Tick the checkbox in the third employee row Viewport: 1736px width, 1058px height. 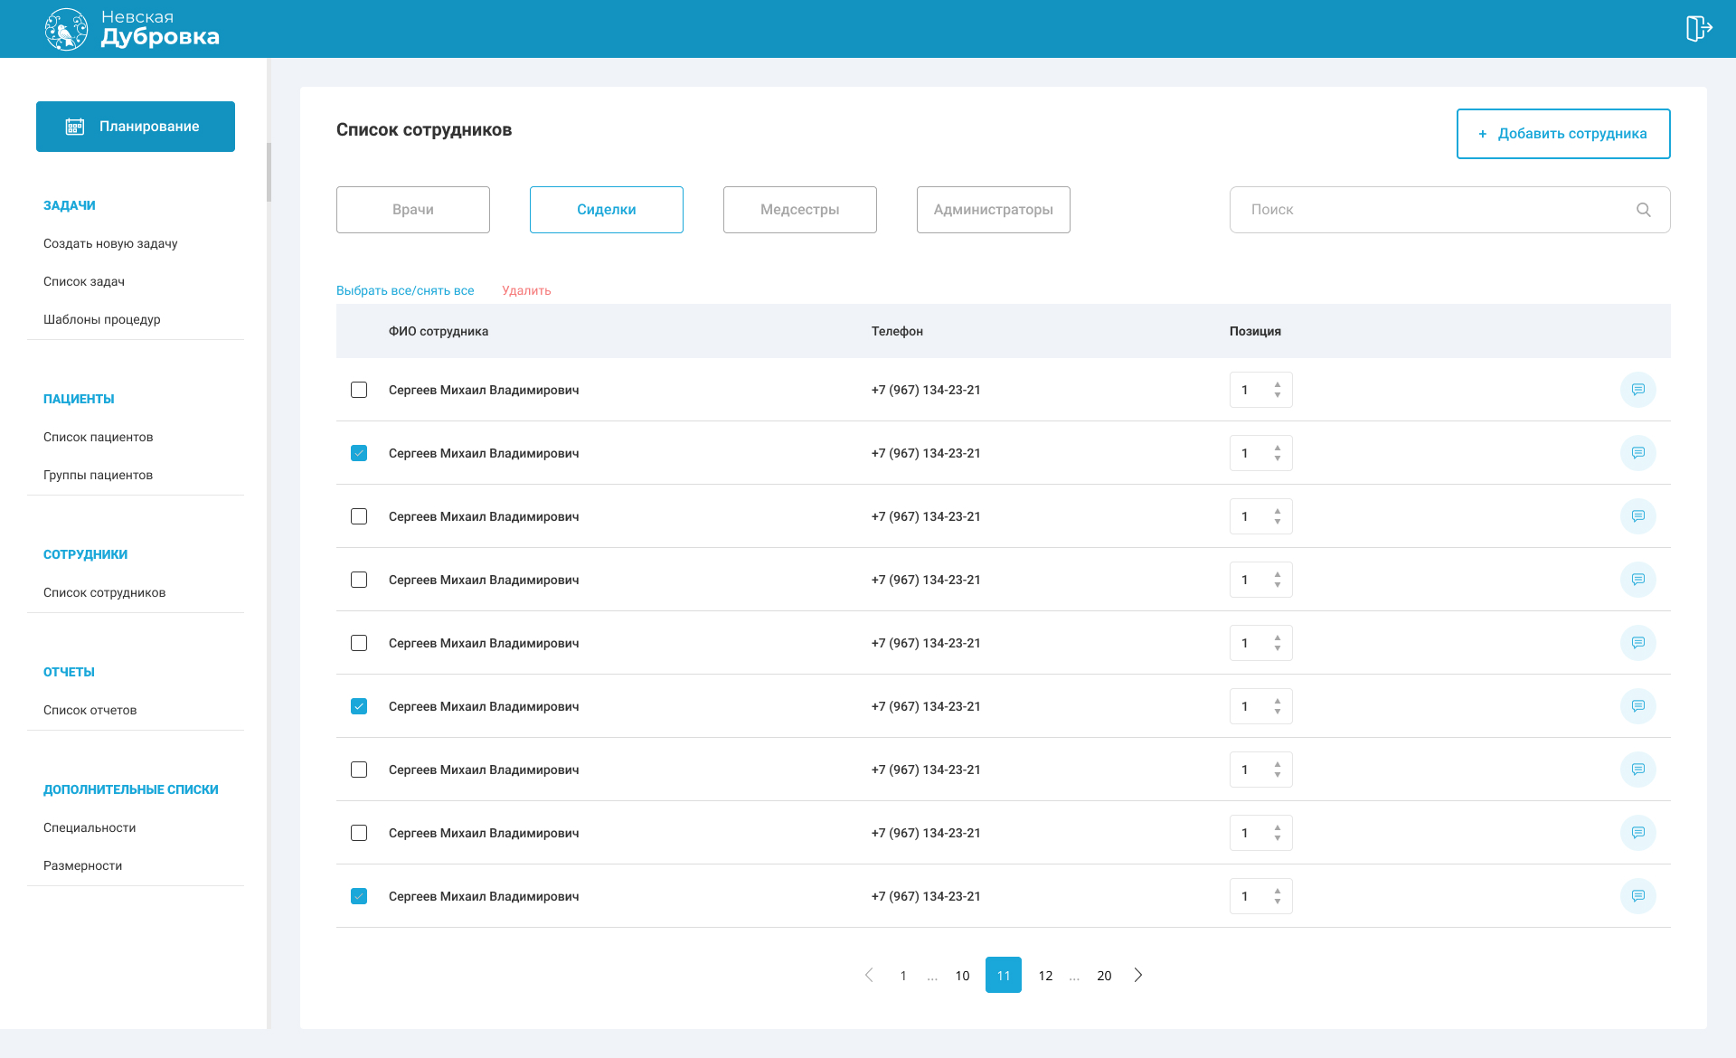(x=359, y=516)
